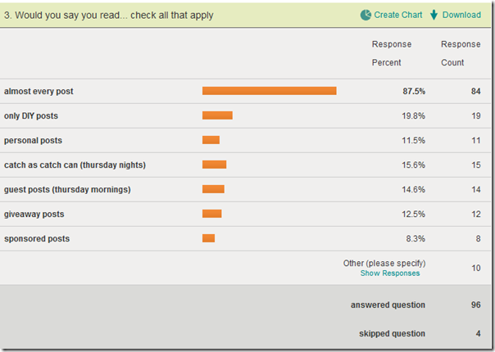Click the Response Count column header
The height and width of the screenshot is (352, 495).
click(461, 53)
